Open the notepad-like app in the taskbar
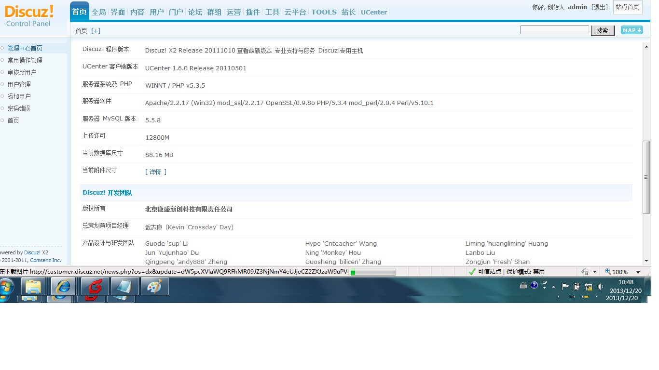 point(125,287)
